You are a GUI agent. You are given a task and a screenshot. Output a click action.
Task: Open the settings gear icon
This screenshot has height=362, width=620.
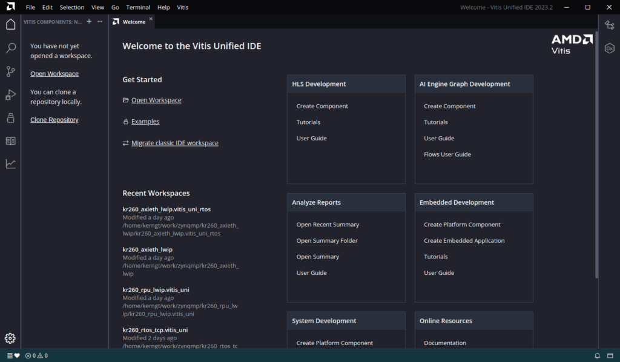10,338
